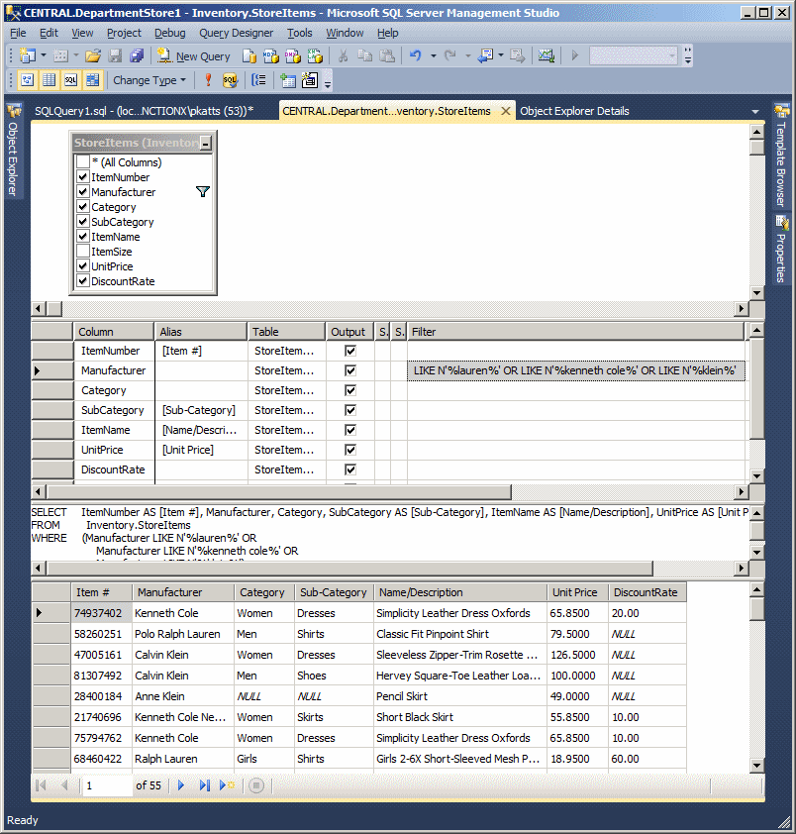Toggle Output checkbox for ItemNumber grid row
This screenshot has width=796, height=834.
pos(349,351)
